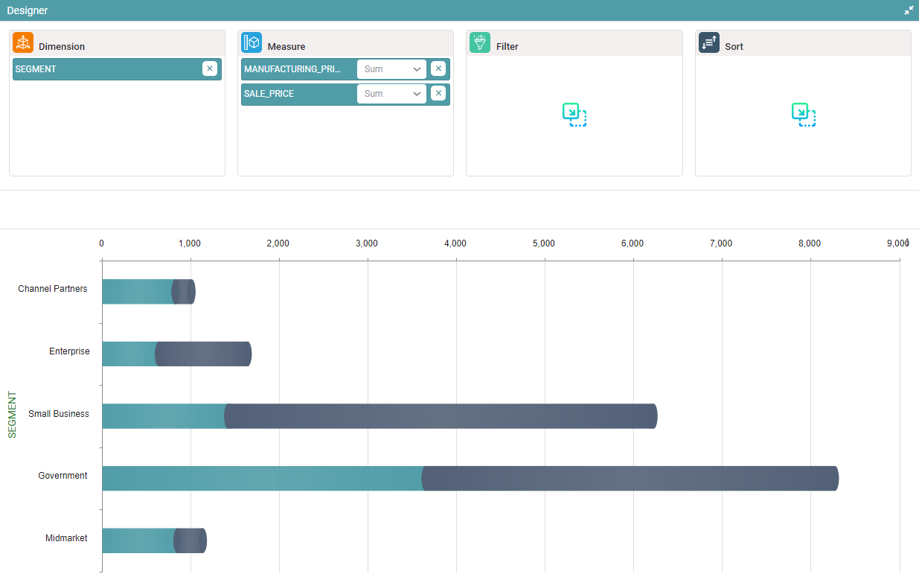Click the drop-here icon in Sort panel
The image size is (919, 577).
pyautogui.click(x=804, y=115)
